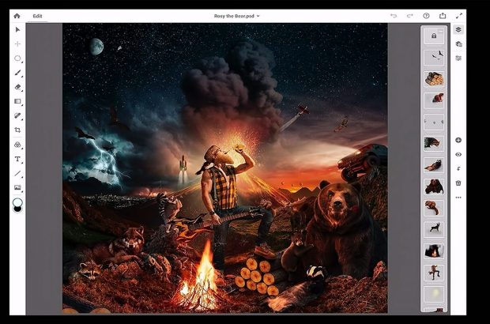The height and width of the screenshot is (324, 490).
Task: Select the yellow glow layer thumbnail
Action: tap(434, 294)
